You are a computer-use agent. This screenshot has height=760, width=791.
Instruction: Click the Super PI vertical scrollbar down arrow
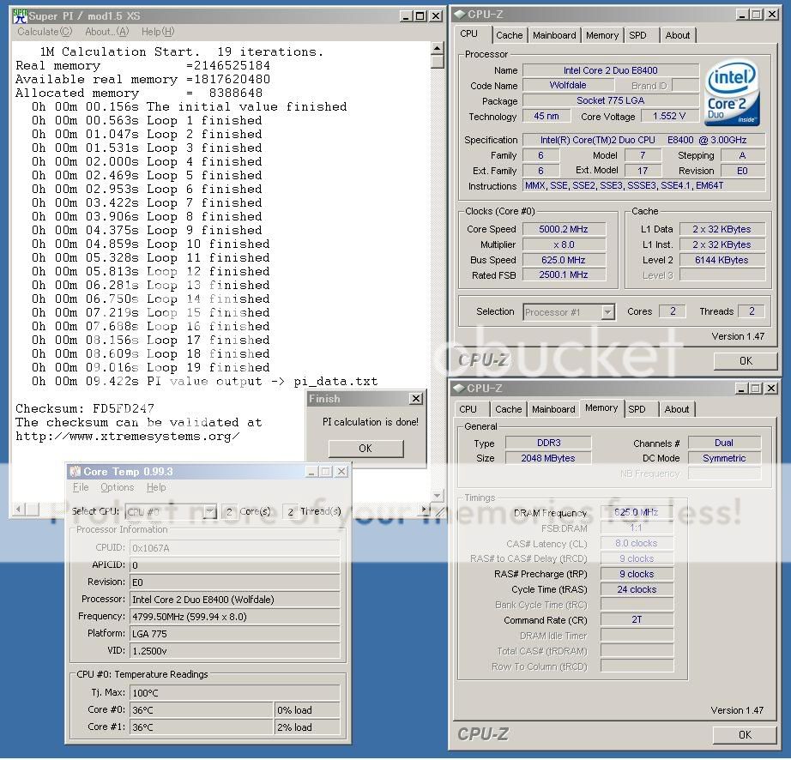pos(438,495)
